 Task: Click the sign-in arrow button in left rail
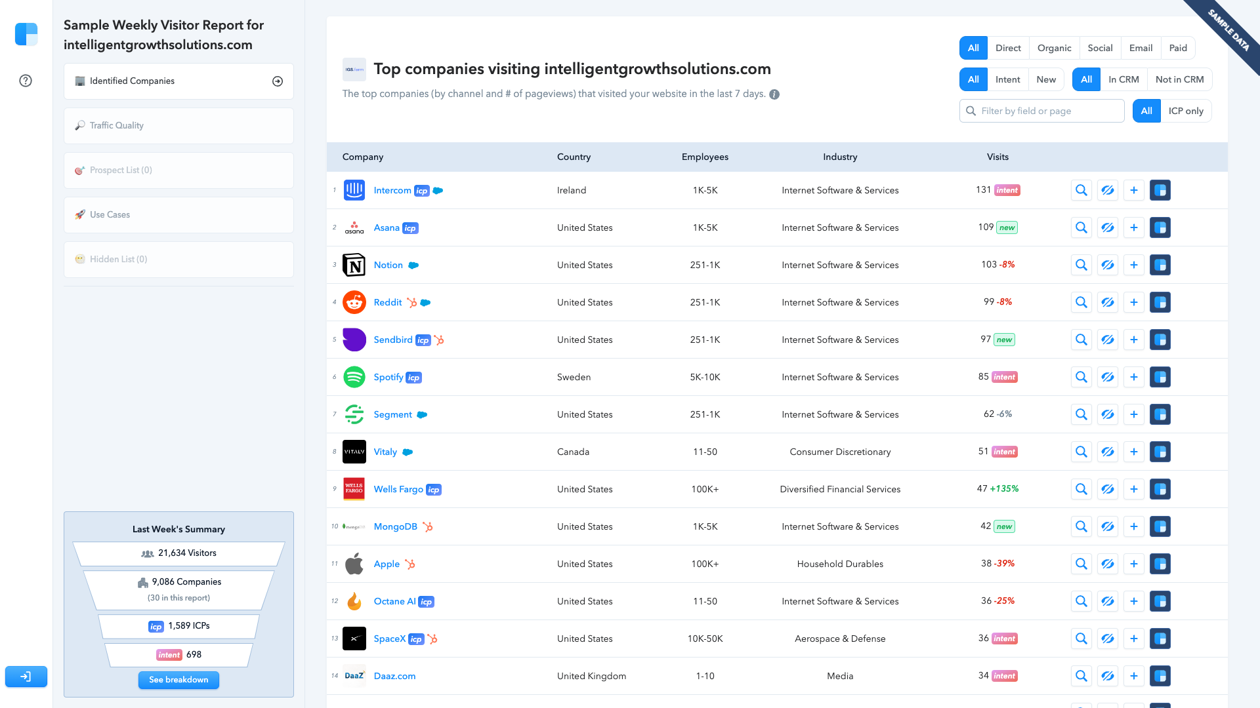[x=26, y=677]
